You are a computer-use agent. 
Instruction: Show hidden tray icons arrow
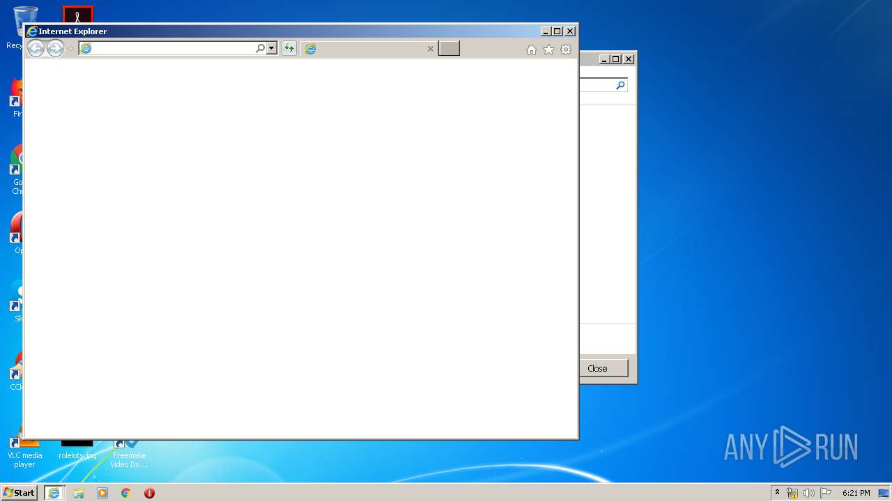pyautogui.click(x=778, y=493)
